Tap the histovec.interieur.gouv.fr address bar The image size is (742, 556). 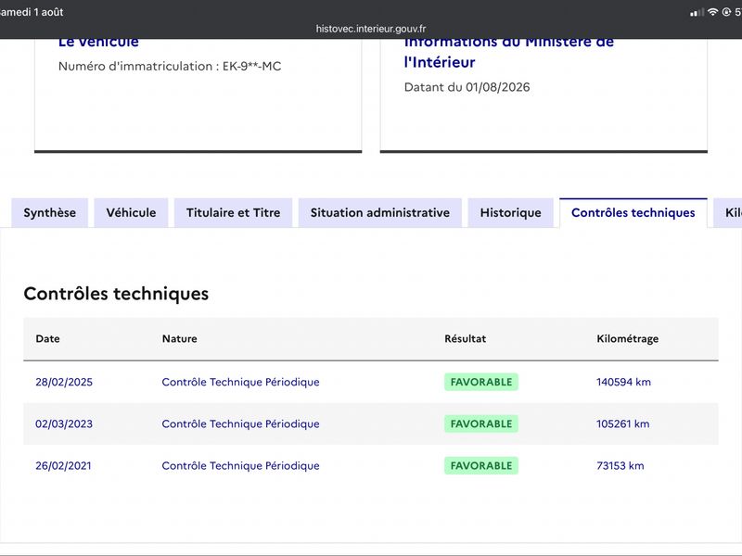click(x=371, y=29)
